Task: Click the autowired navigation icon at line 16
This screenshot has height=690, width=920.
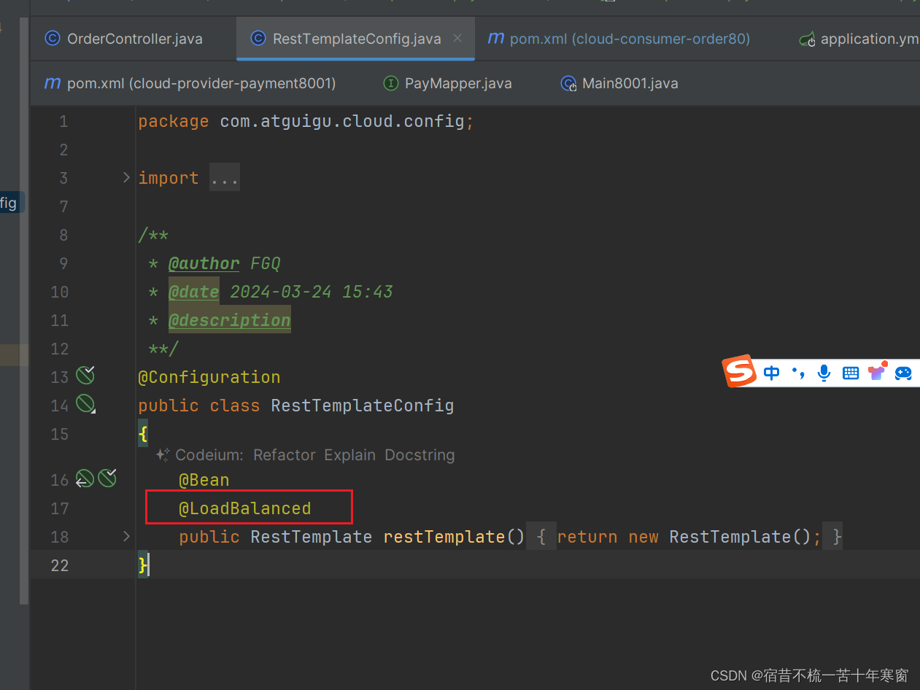Action: [x=84, y=478]
